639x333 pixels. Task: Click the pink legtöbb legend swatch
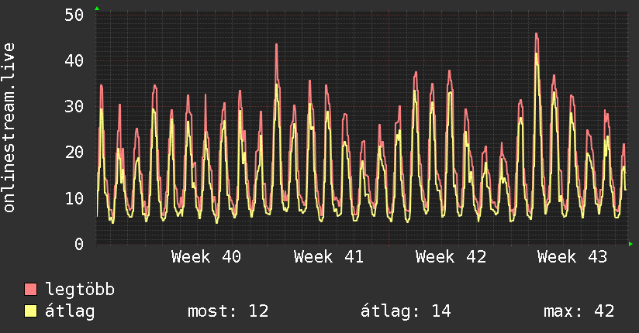click(30, 289)
